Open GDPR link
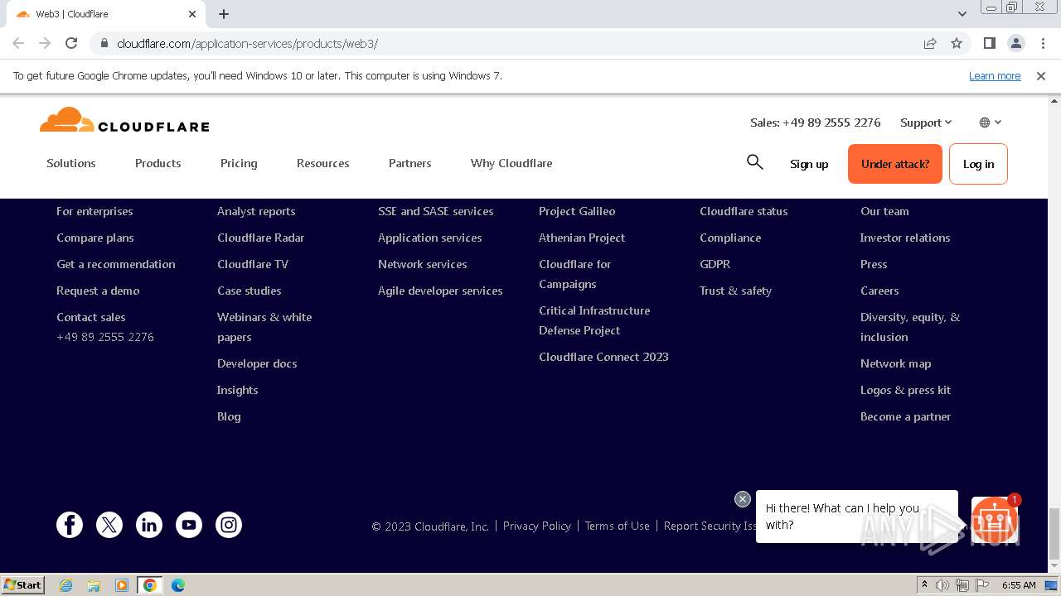This screenshot has height=596, width=1061. [715, 264]
